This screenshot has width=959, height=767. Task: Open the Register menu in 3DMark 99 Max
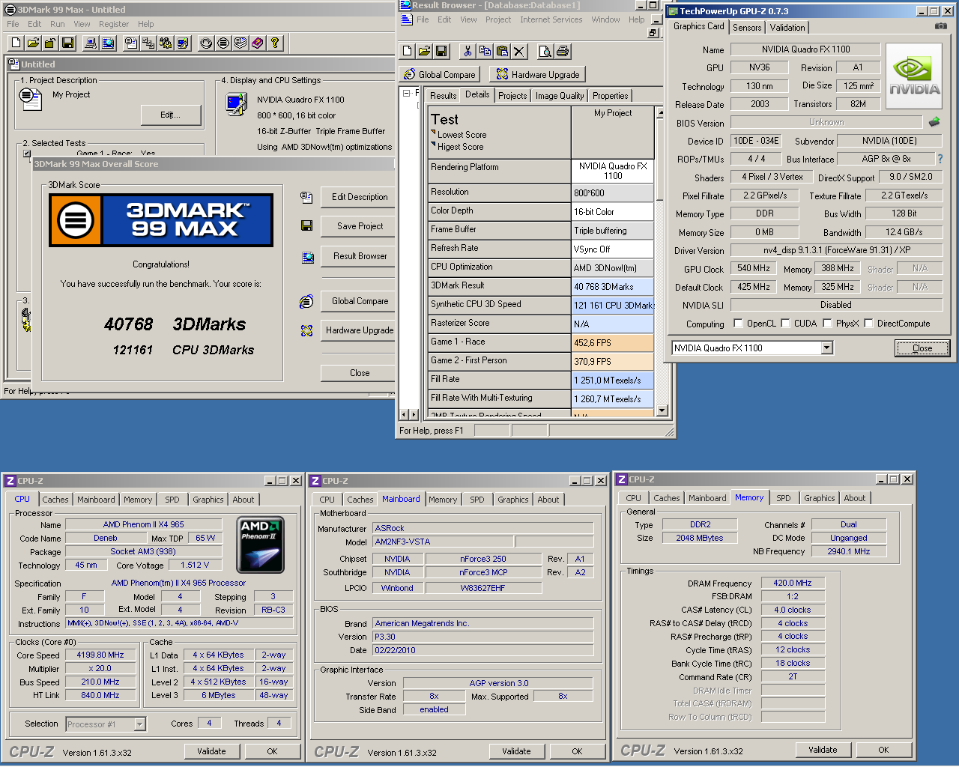click(x=114, y=24)
